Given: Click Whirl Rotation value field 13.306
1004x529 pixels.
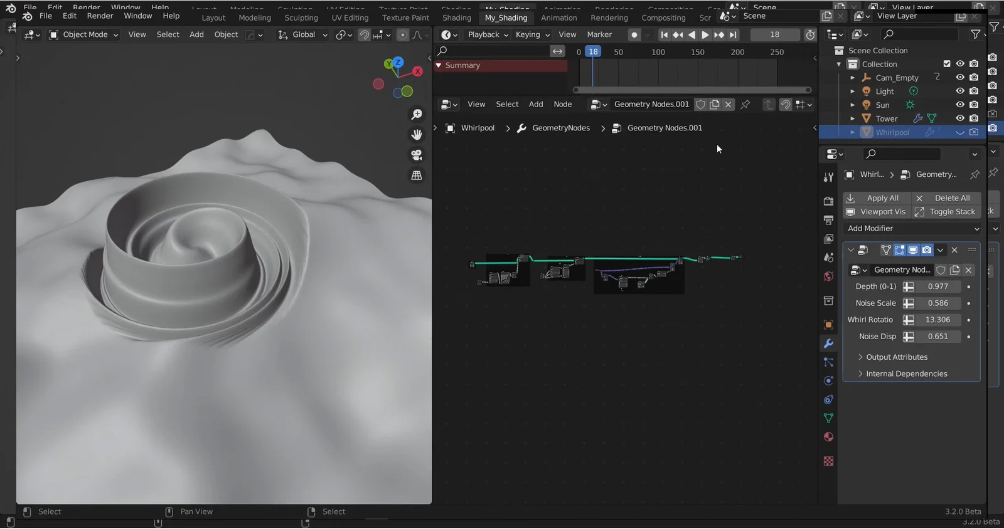Looking at the screenshot, I should 938,320.
